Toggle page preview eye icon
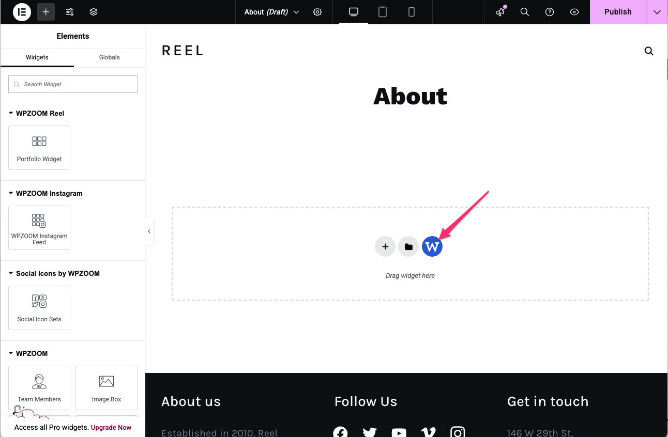 coord(574,12)
